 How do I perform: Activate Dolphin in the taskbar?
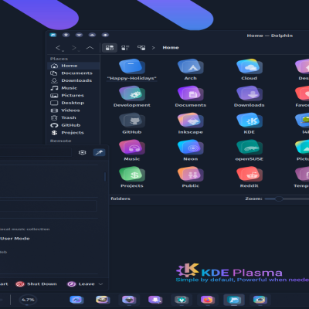[234, 300]
